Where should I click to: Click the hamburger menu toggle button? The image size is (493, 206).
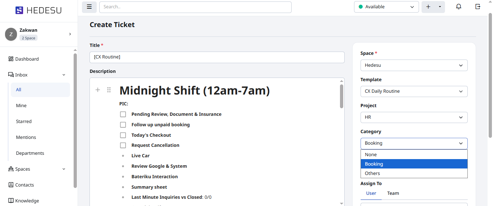coord(89,7)
